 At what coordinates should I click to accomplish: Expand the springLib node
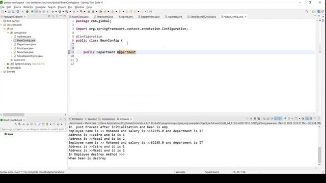coord(5,68)
